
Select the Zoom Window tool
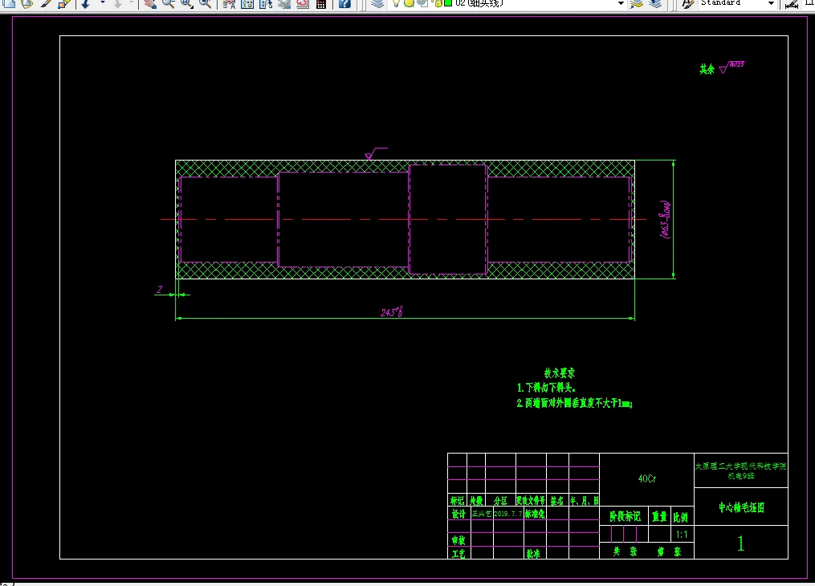(186, 4)
